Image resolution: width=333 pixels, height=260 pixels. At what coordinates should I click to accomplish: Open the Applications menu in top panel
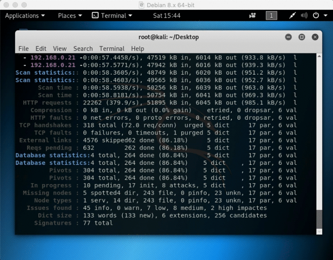(x=25, y=16)
